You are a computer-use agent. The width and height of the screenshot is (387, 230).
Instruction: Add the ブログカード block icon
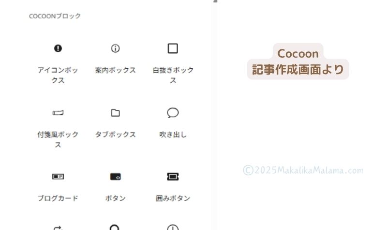pos(58,177)
